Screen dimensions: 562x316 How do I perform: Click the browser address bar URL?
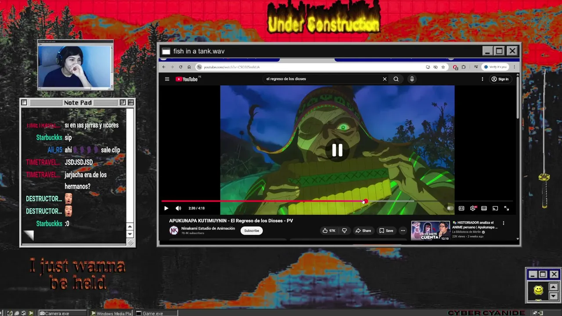pyautogui.click(x=232, y=67)
